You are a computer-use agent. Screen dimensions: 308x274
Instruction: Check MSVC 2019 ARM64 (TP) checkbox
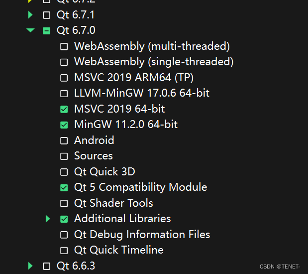(x=64, y=78)
